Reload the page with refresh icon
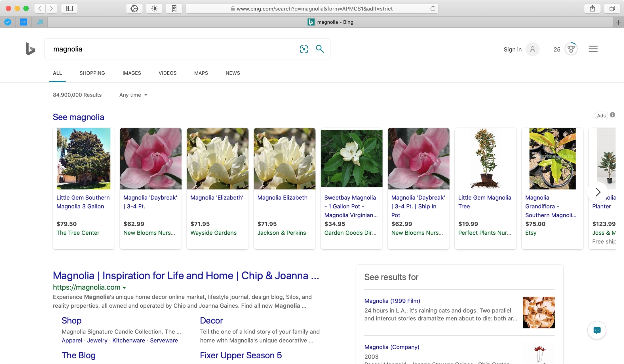Screen dimensions: 624x364 click(x=433, y=8)
